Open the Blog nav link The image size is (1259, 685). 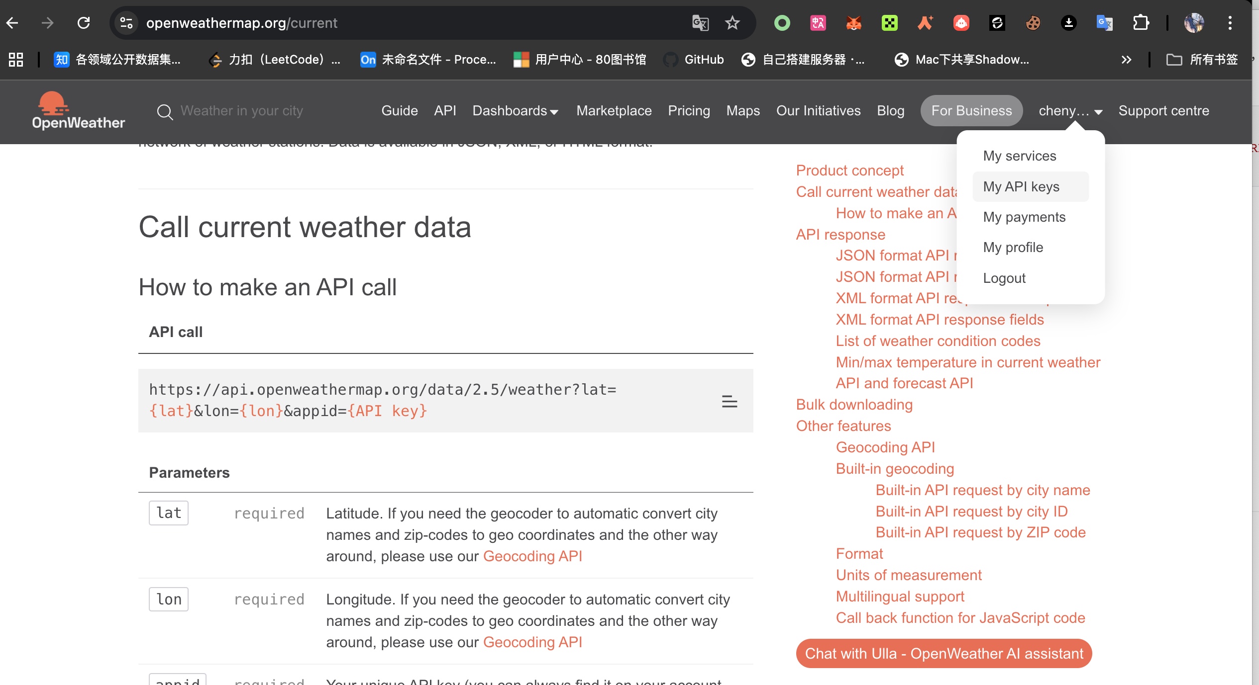tap(890, 111)
